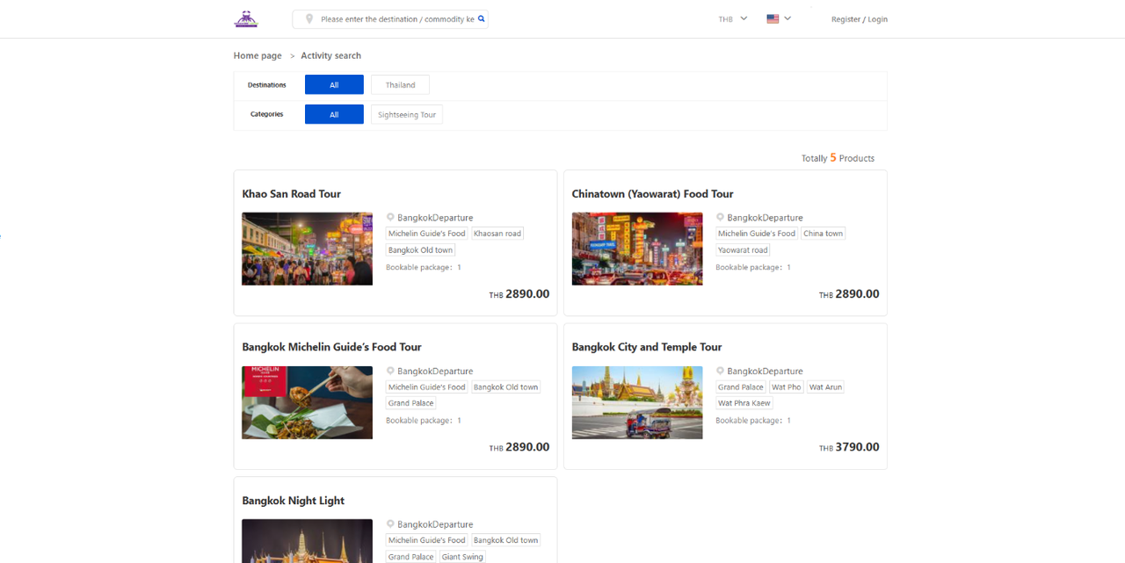Viewport: 1125px width, 563px height.
Task: Click Bangkok City and Temple Tour pin icon
Action: [x=720, y=371]
